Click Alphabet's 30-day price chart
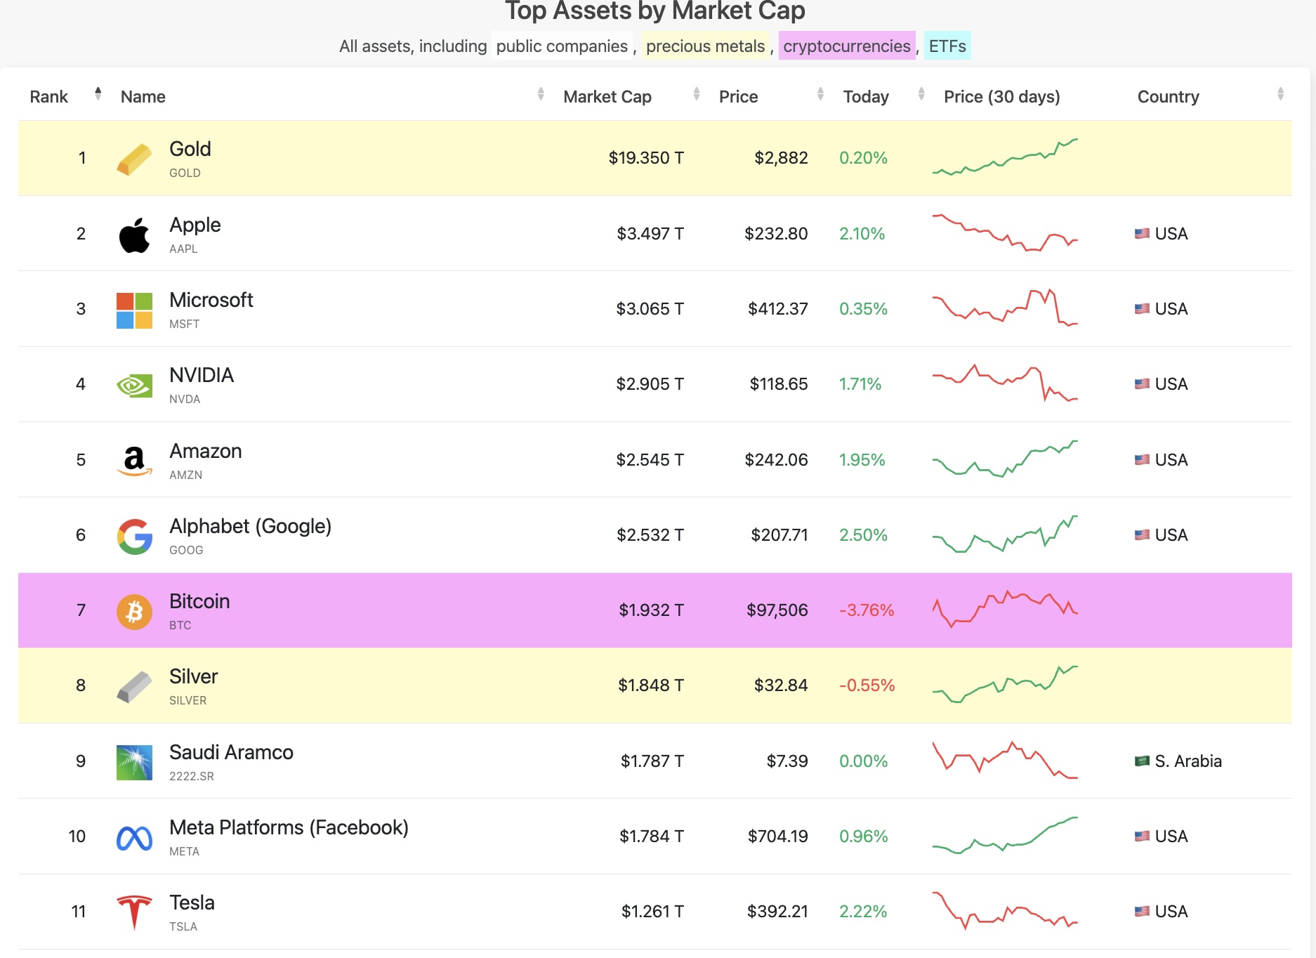1316x958 pixels. click(1005, 534)
